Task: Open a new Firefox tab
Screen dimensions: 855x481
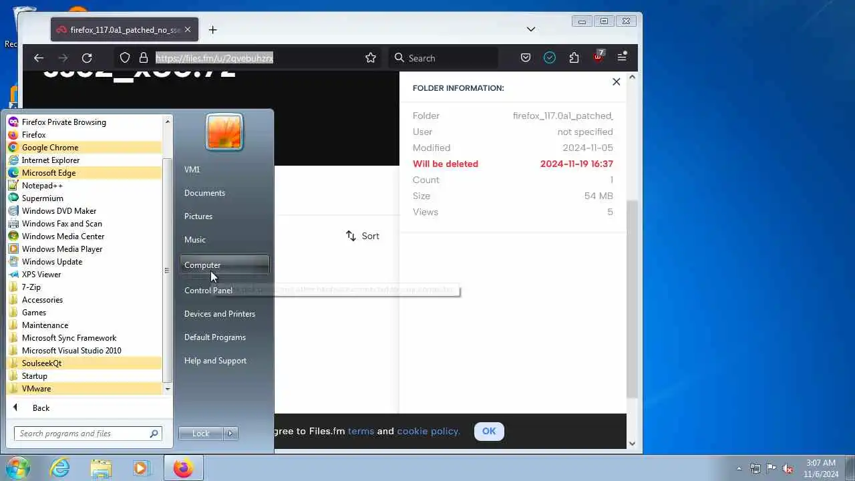Action: (x=212, y=29)
